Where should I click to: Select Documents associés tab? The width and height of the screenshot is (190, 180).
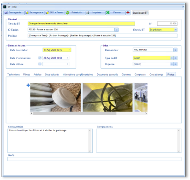pyautogui.click(x=107, y=75)
